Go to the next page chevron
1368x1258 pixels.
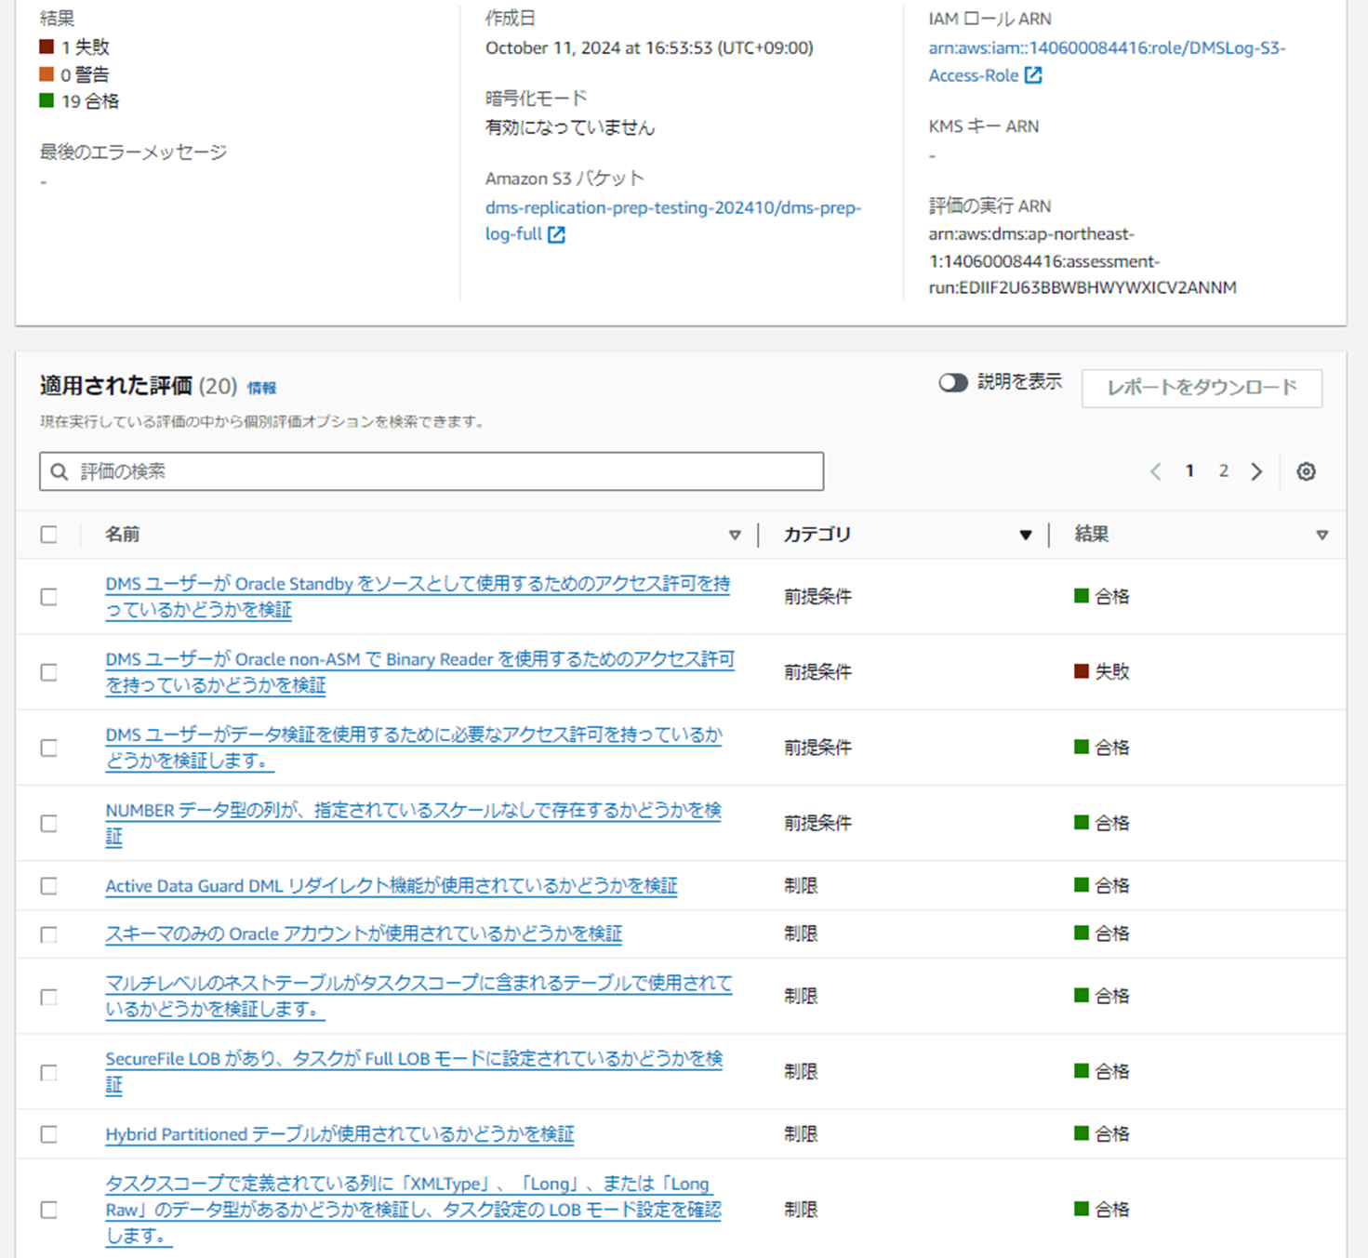[1256, 471]
